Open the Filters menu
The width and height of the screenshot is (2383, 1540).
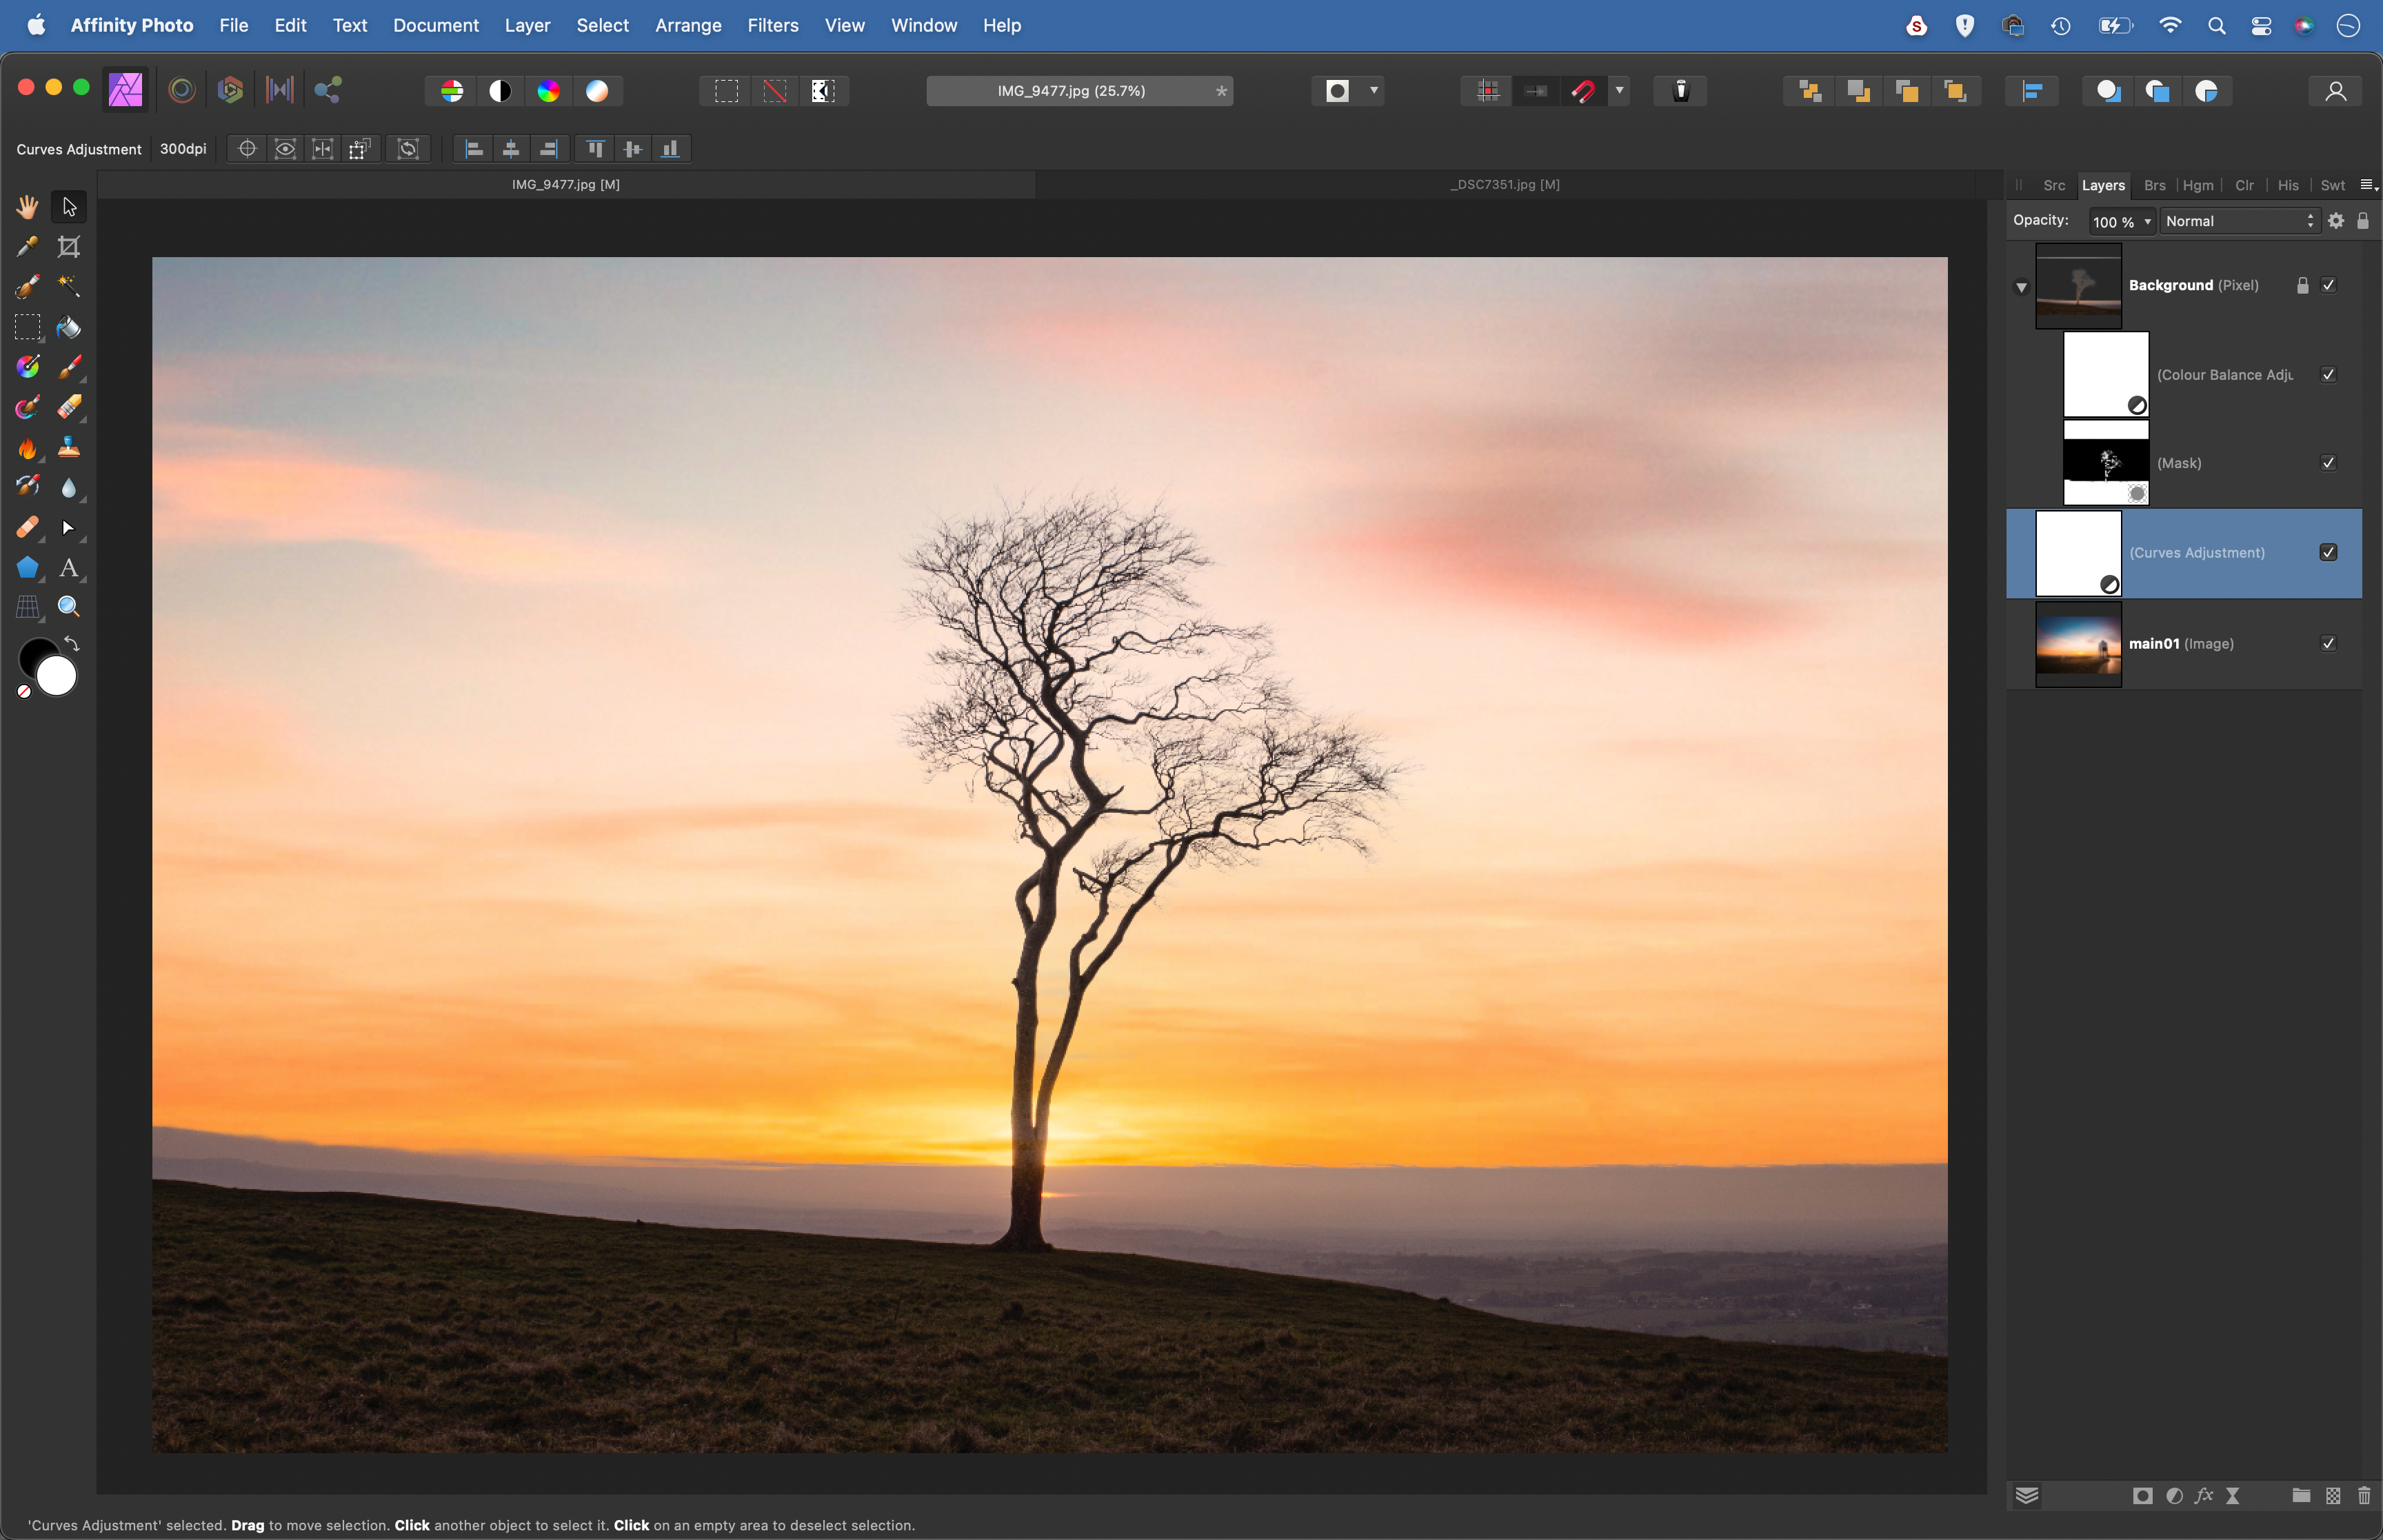tap(772, 25)
